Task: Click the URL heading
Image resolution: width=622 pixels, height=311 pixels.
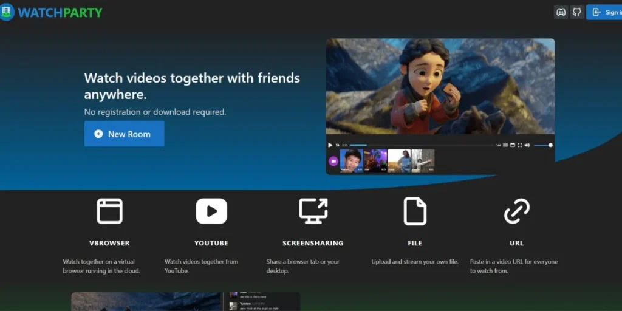Action: (x=516, y=243)
